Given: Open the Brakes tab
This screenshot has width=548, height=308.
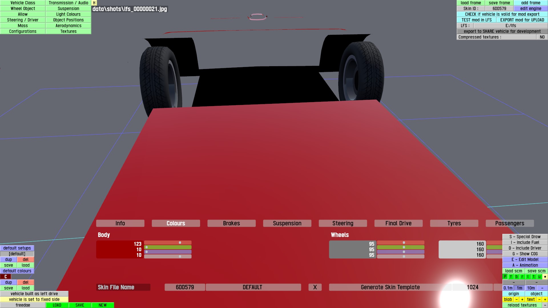Looking at the screenshot, I should [231, 223].
